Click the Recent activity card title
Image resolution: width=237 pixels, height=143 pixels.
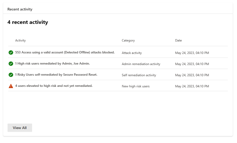pos(20,9)
